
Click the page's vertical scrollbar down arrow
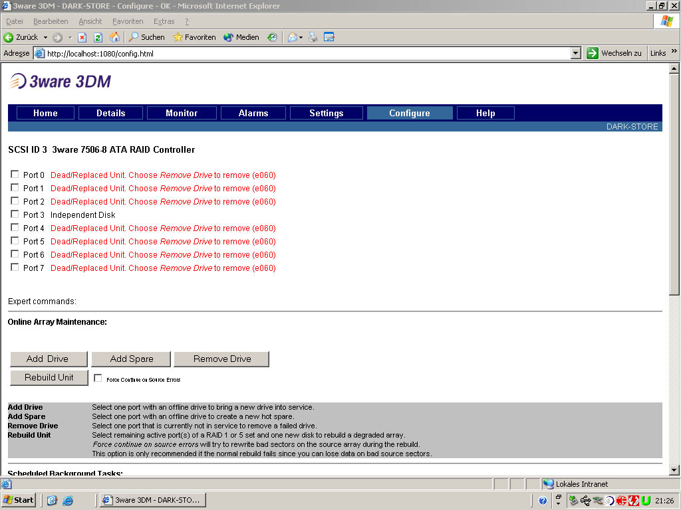point(674,470)
